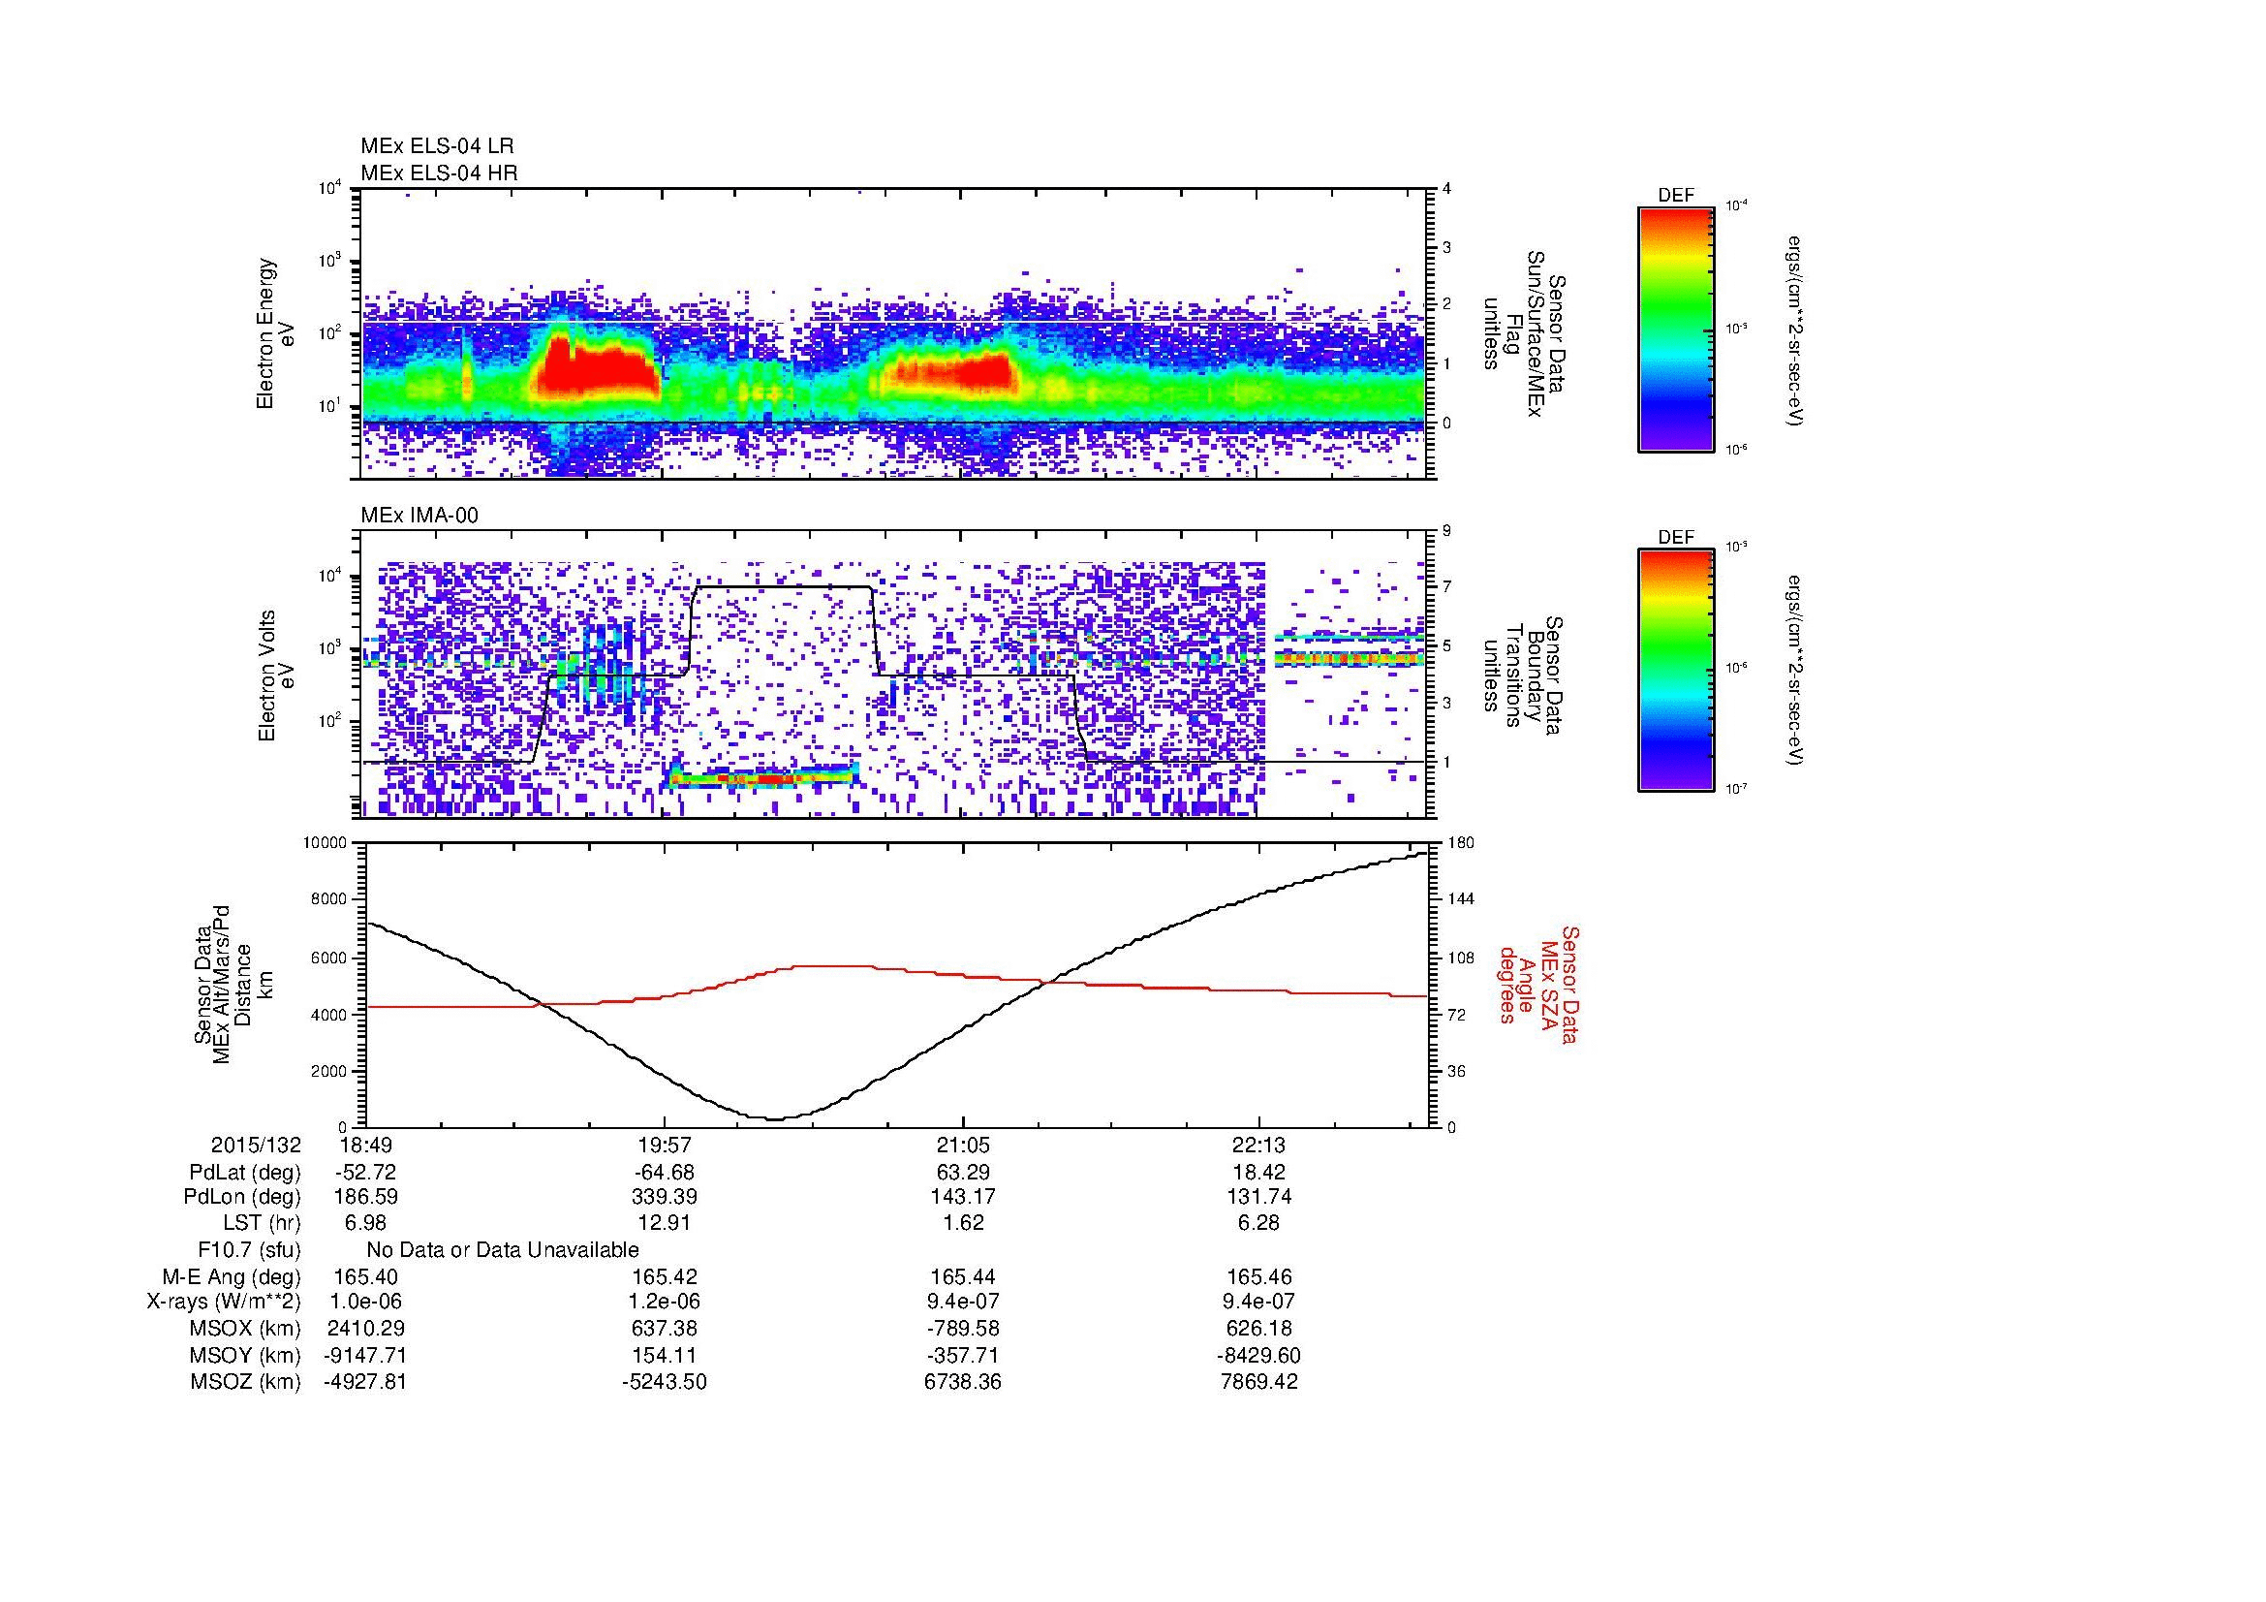Click the altitude axis tick '6000'
Screen dimensions: 2266x1602
point(328,958)
